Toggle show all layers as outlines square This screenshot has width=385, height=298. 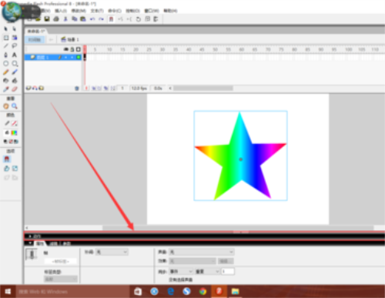click(x=78, y=49)
